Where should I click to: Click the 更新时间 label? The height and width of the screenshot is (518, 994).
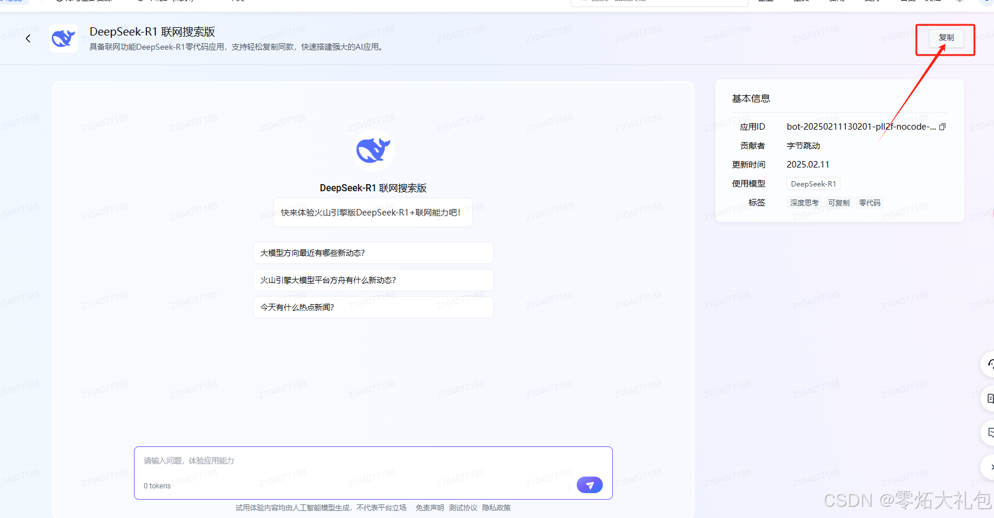coord(749,165)
